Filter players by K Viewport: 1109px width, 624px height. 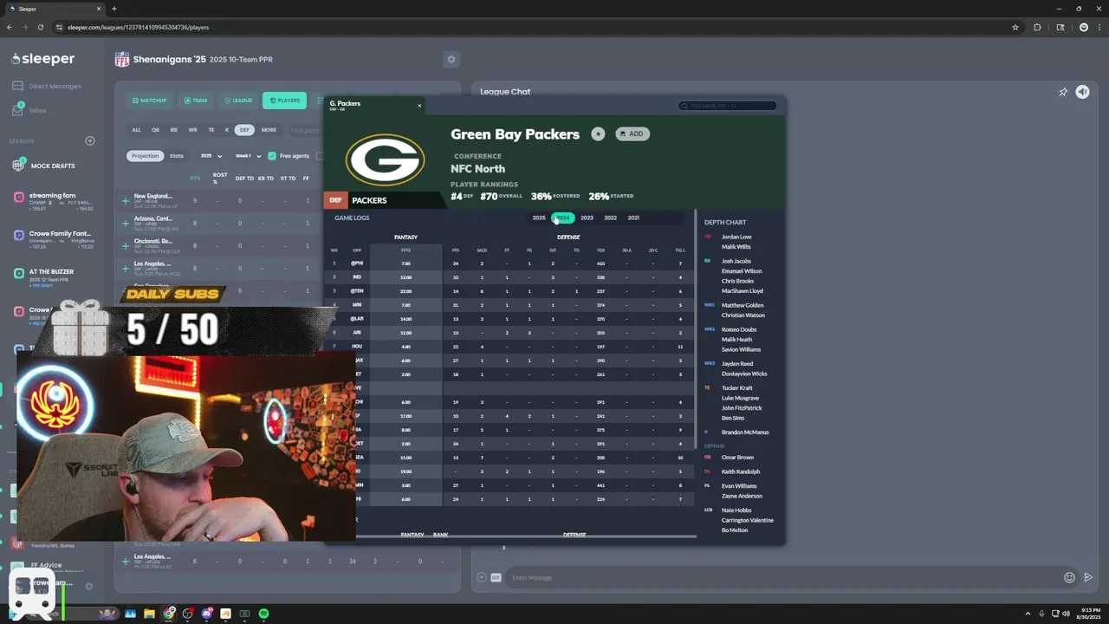coord(227,130)
